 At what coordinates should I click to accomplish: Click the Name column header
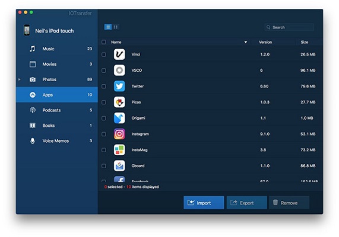pos(116,42)
